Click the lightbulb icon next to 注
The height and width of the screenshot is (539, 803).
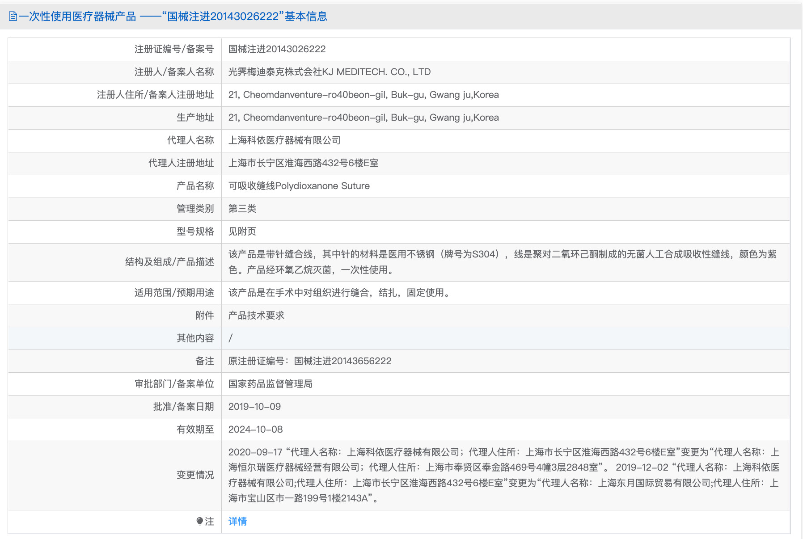pyautogui.click(x=199, y=521)
